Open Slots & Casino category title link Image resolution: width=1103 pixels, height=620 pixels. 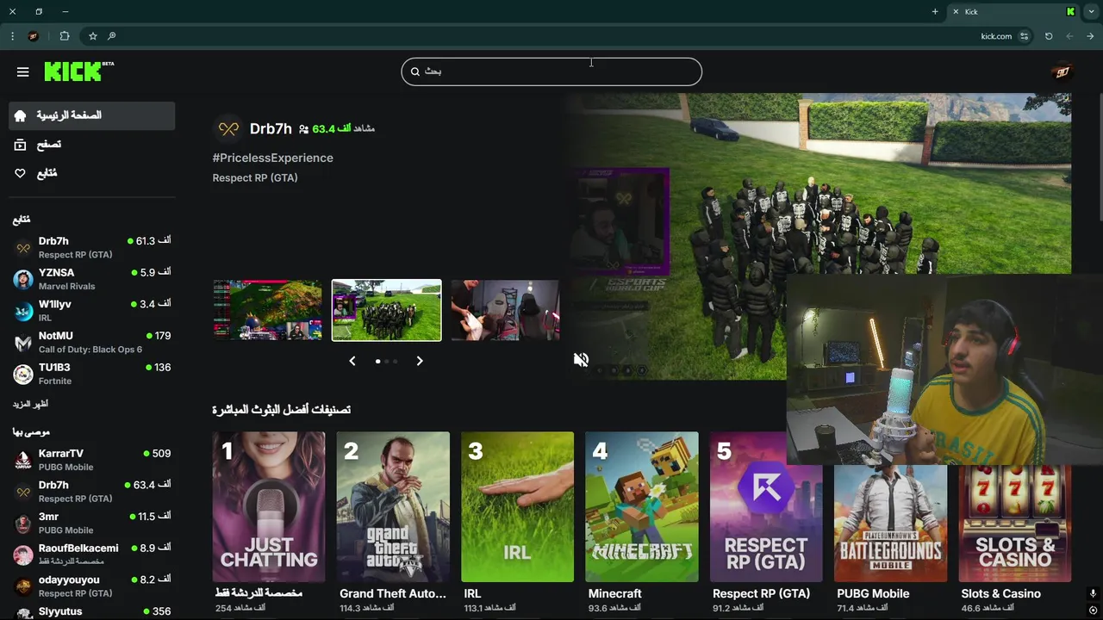click(x=1000, y=593)
